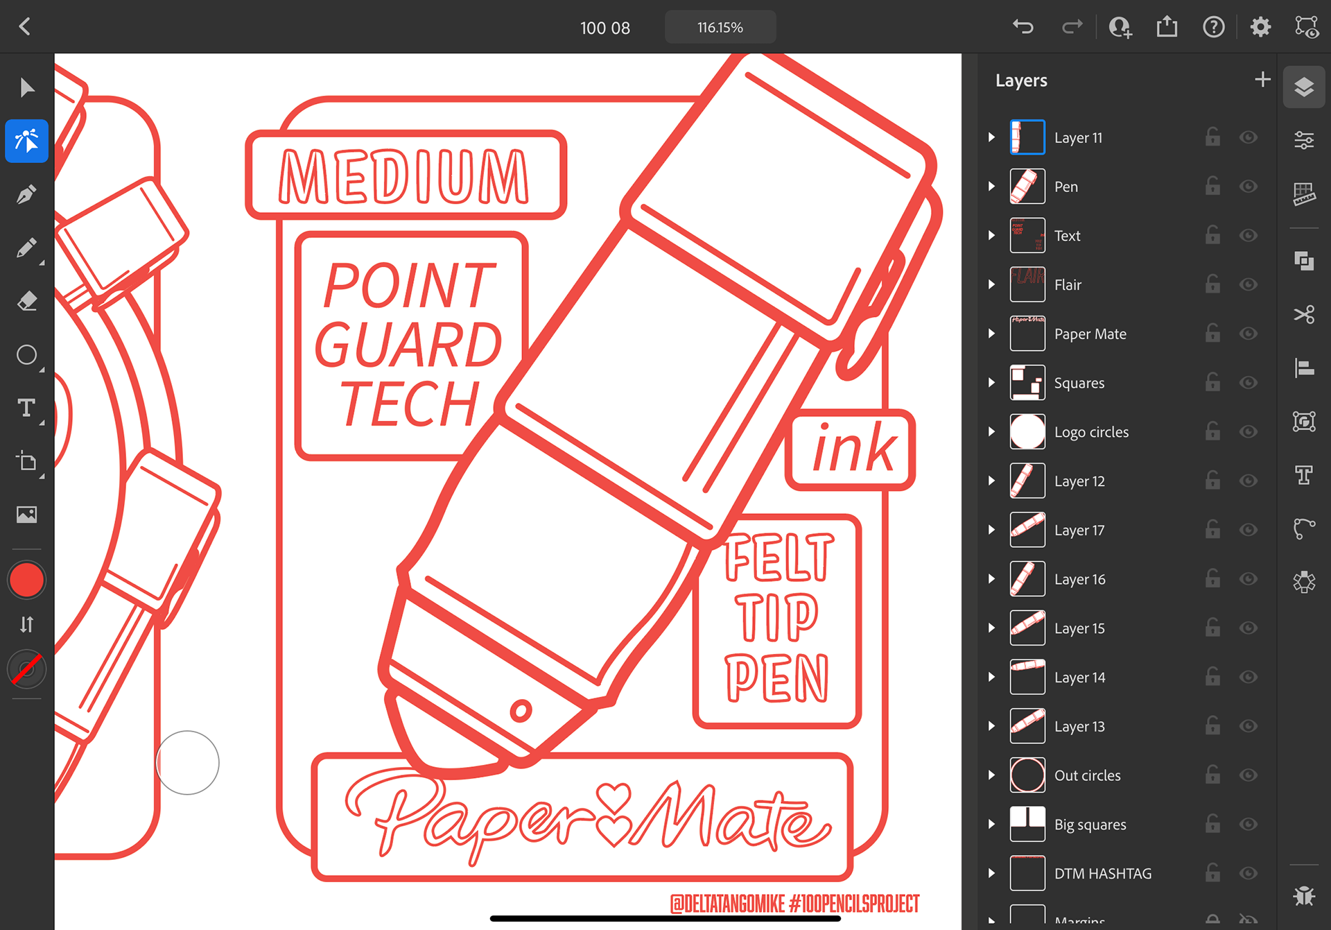1331x930 pixels.
Task: Lock the Big squares layer
Action: point(1212,824)
